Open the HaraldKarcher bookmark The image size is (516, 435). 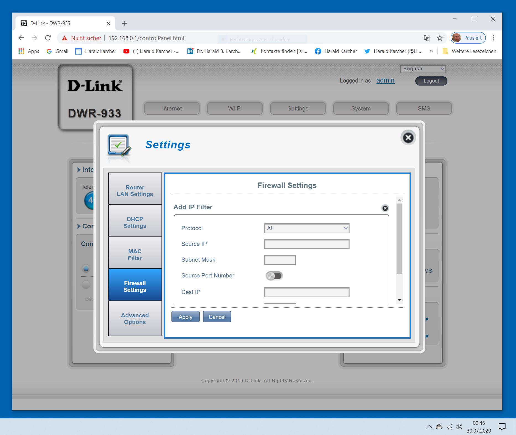(96, 51)
